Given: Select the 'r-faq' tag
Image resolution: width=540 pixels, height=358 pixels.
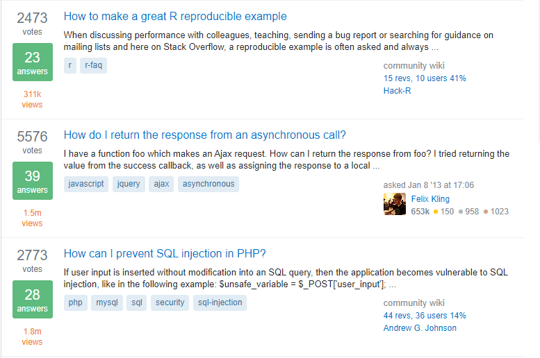Looking at the screenshot, I should (93, 65).
